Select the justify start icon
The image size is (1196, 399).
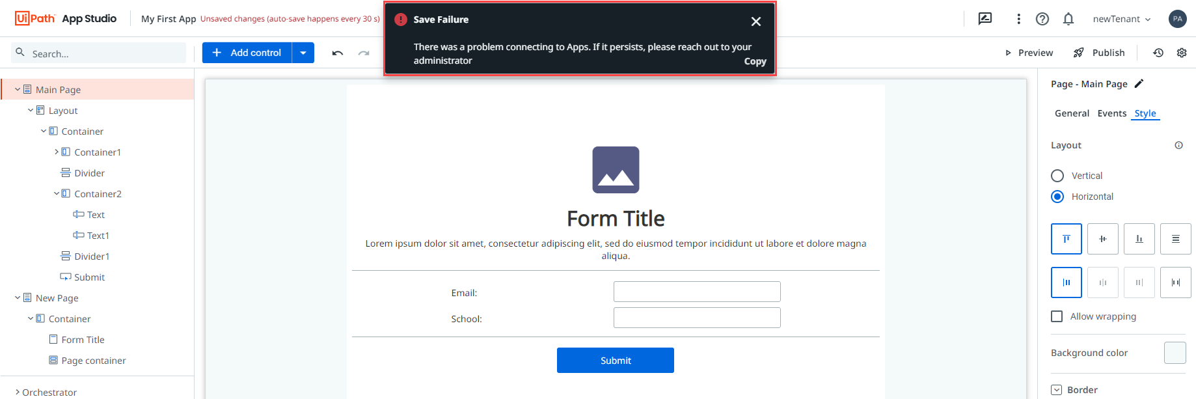pyautogui.click(x=1067, y=282)
